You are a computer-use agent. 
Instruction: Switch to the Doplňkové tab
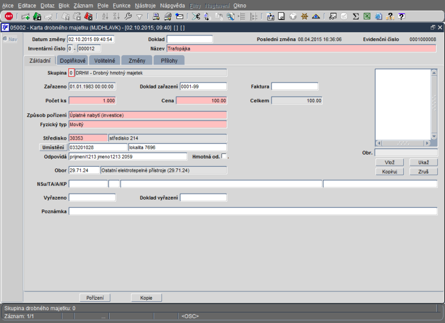(73, 61)
